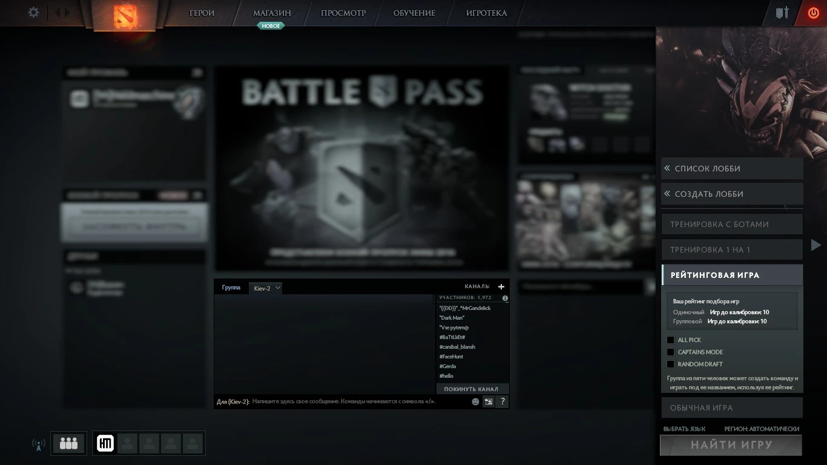Return to the Dota 2 home logo

click(x=126, y=15)
